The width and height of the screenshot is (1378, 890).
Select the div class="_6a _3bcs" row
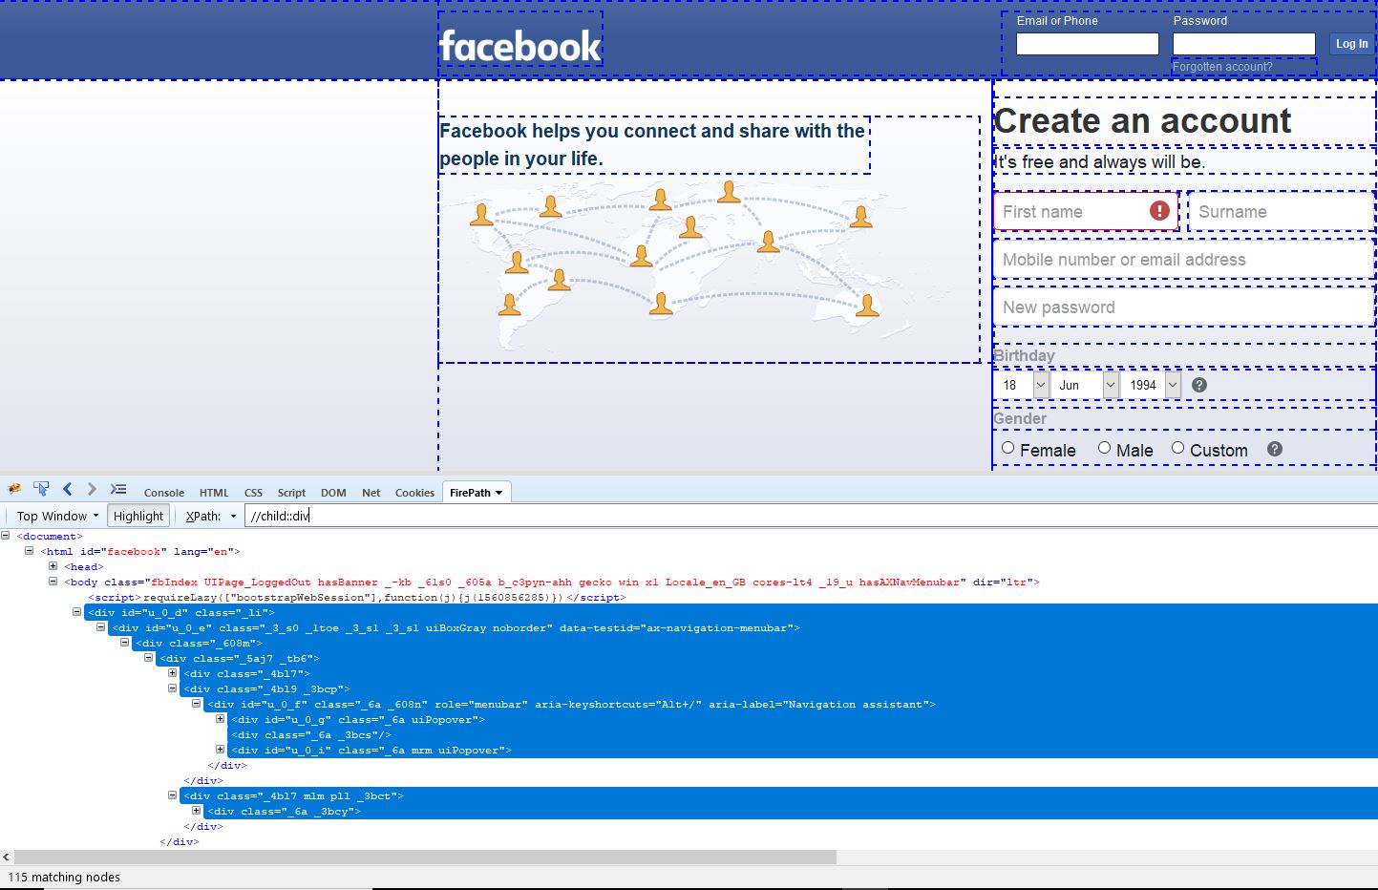[x=311, y=734]
